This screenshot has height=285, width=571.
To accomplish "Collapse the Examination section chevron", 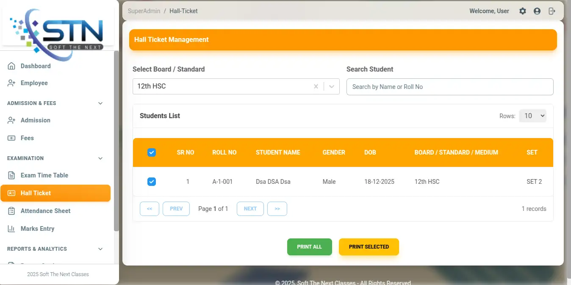I will (x=100, y=158).
